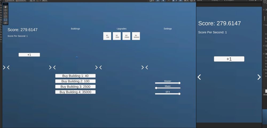Click the B1 100 upgrade button
Image resolution: width=267 pixels, height=128 pixels.
coord(107,36)
